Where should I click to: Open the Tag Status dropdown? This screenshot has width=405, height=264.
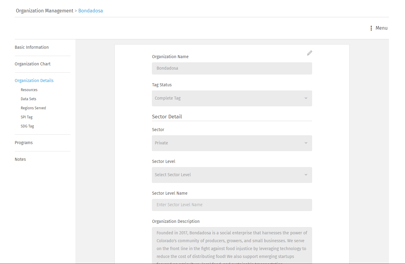pyautogui.click(x=232, y=98)
